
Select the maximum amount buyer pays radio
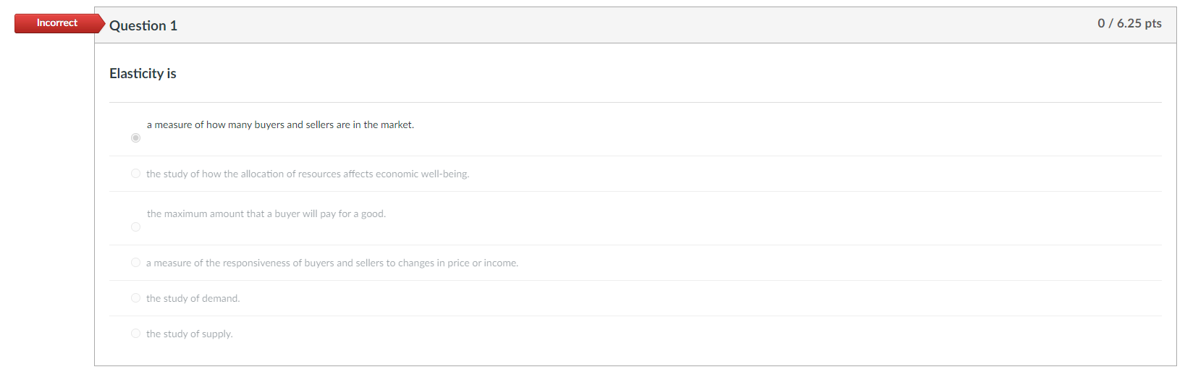135,227
